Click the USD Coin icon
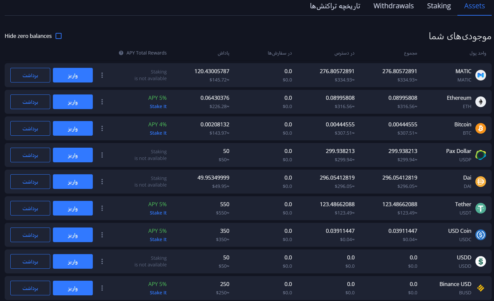This screenshot has height=301, width=494. point(480,235)
